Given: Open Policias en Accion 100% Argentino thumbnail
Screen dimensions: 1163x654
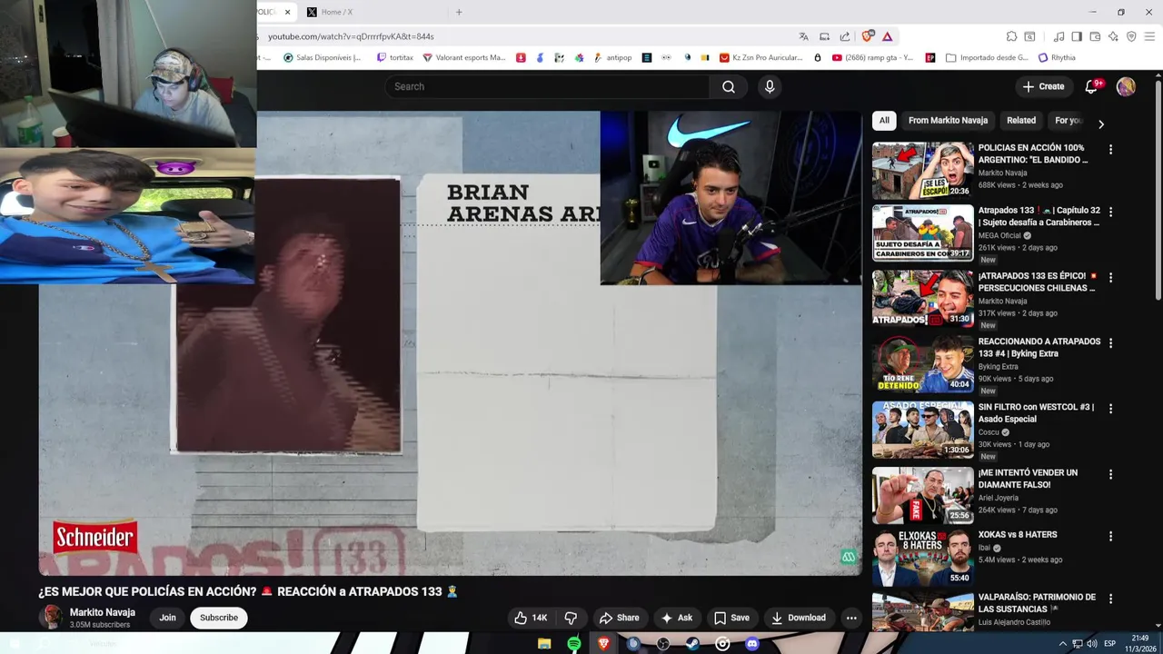Looking at the screenshot, I should coord(922,170).
